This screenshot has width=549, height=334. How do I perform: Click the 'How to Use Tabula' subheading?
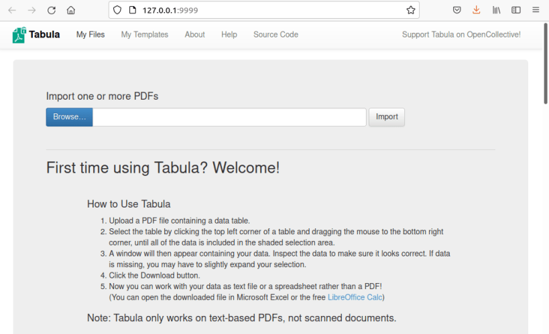coord(129,204)
